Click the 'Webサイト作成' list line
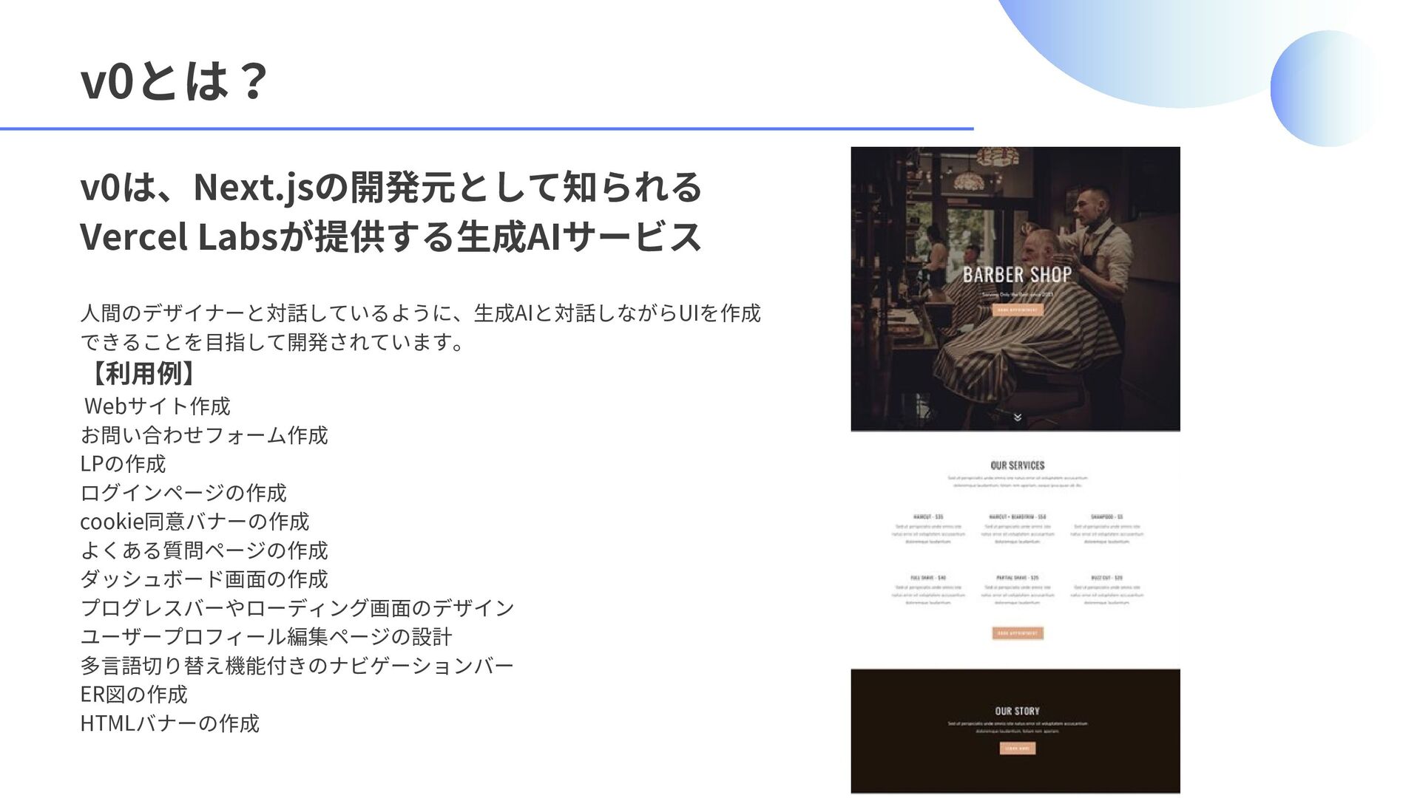Viewport: 1420px width, 798px height. pos(157,406)
